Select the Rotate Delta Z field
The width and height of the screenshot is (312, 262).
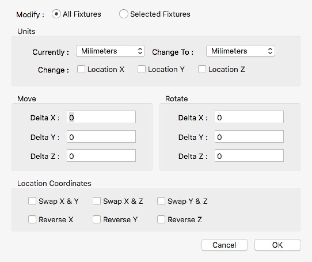pos(249,156)
